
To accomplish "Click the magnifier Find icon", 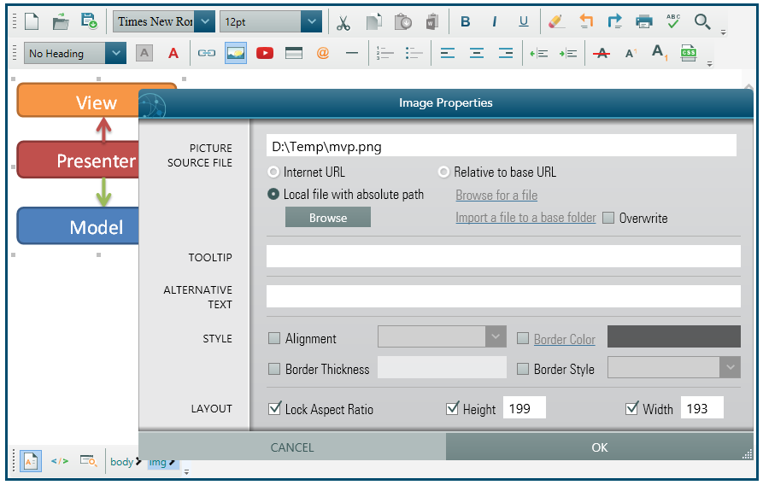I will pos(702,22).
